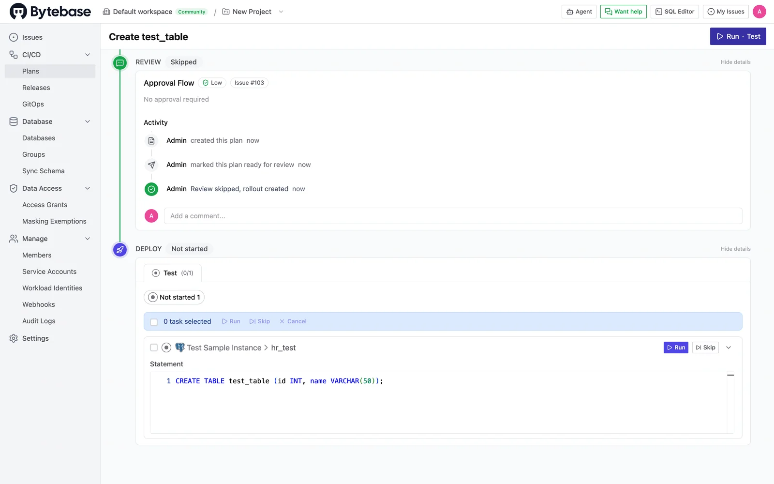Toggle the Not started 1 status filter
This screenshot has width=774, height=484.
coord(174,297)
